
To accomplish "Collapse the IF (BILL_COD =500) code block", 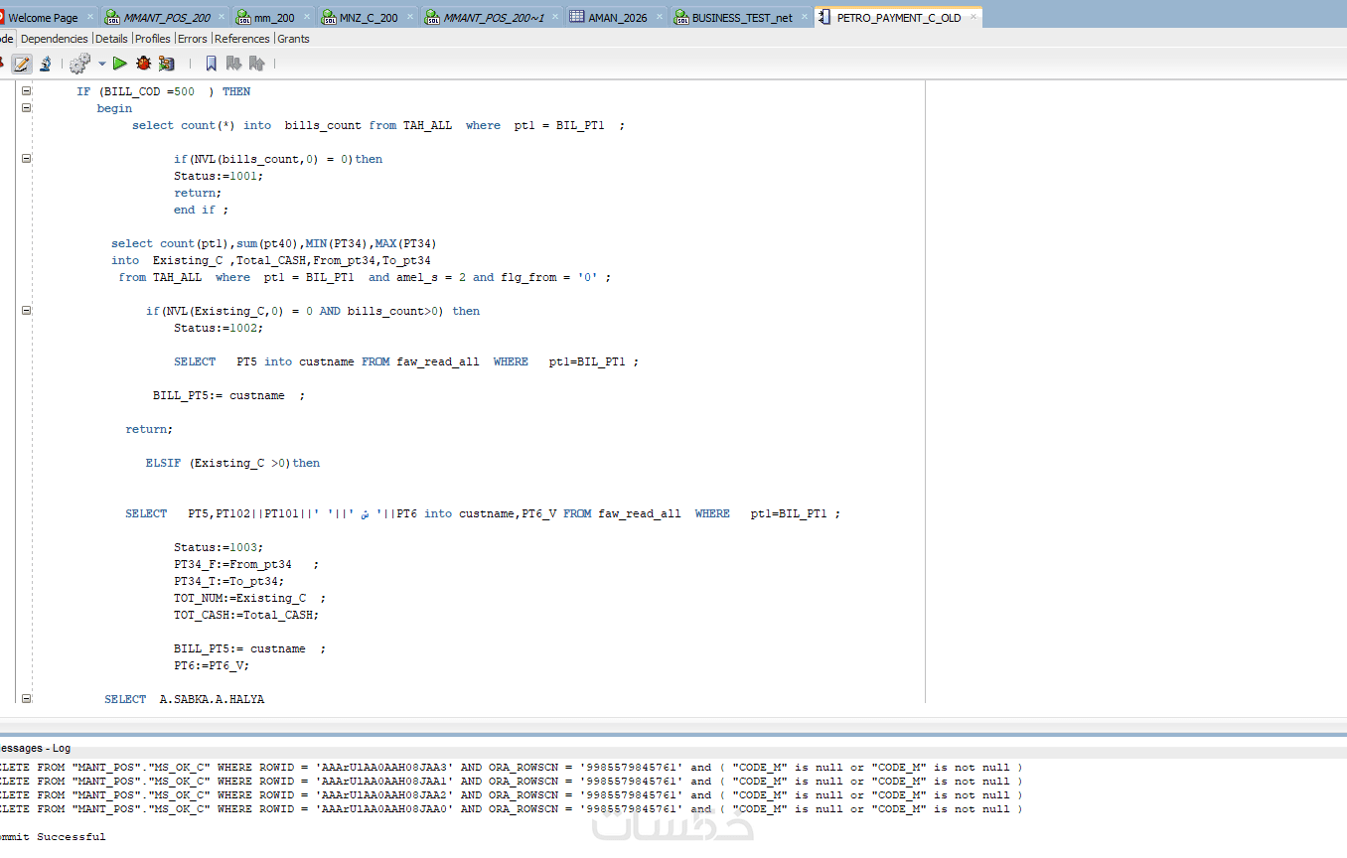I will coord(26,90).
